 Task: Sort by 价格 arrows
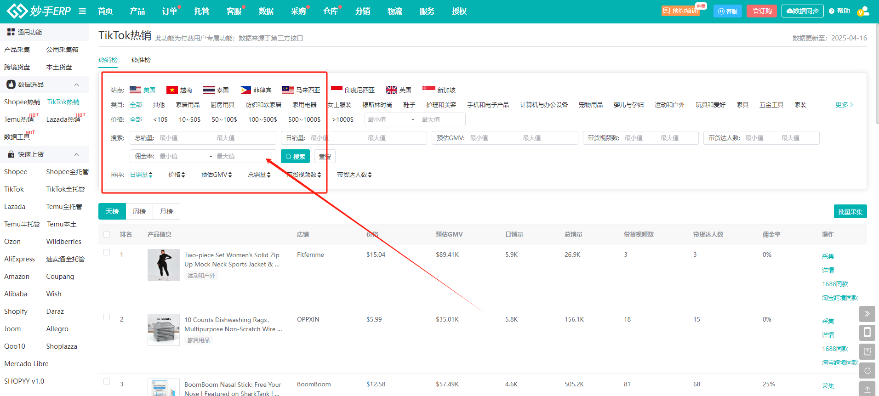click(183, 175)
